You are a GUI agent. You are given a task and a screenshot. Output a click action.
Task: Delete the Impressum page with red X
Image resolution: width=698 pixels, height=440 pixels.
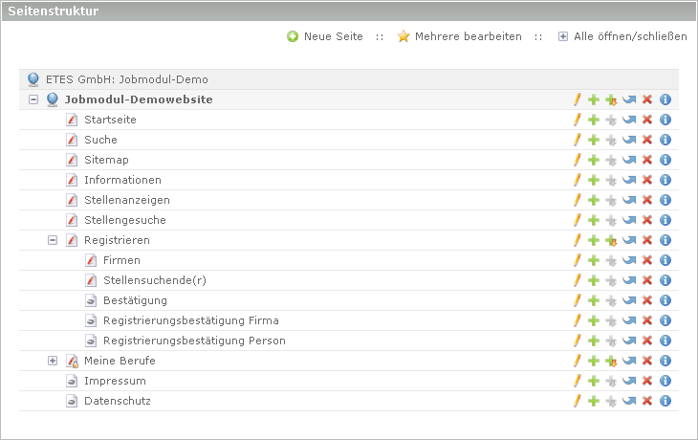[x=647, y=381]
